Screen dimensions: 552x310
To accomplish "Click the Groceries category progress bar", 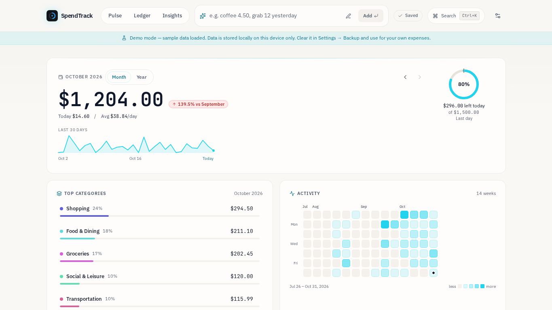I will pos(160,261).
